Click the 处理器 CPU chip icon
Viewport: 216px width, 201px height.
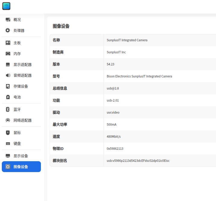coord(8,30)
